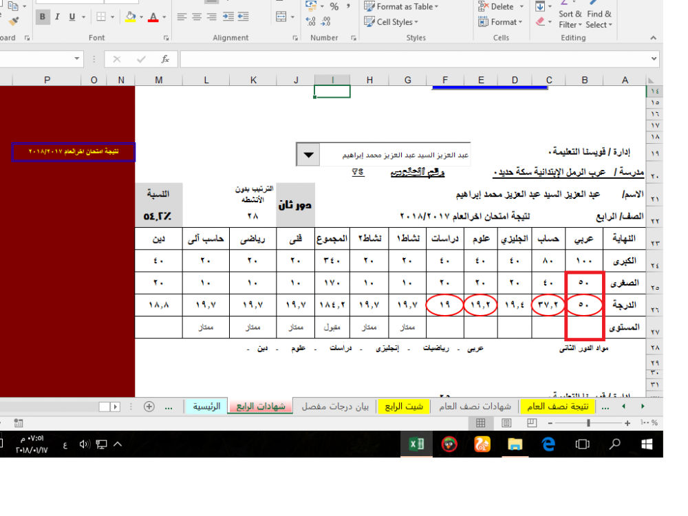Switch to شيت الرابع sheet tab
Screen dimensions: 688x516
point(404,407)
